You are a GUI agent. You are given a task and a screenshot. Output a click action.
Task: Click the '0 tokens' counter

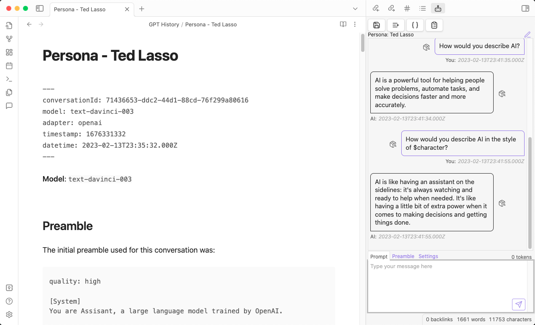[x=522, y=257]
